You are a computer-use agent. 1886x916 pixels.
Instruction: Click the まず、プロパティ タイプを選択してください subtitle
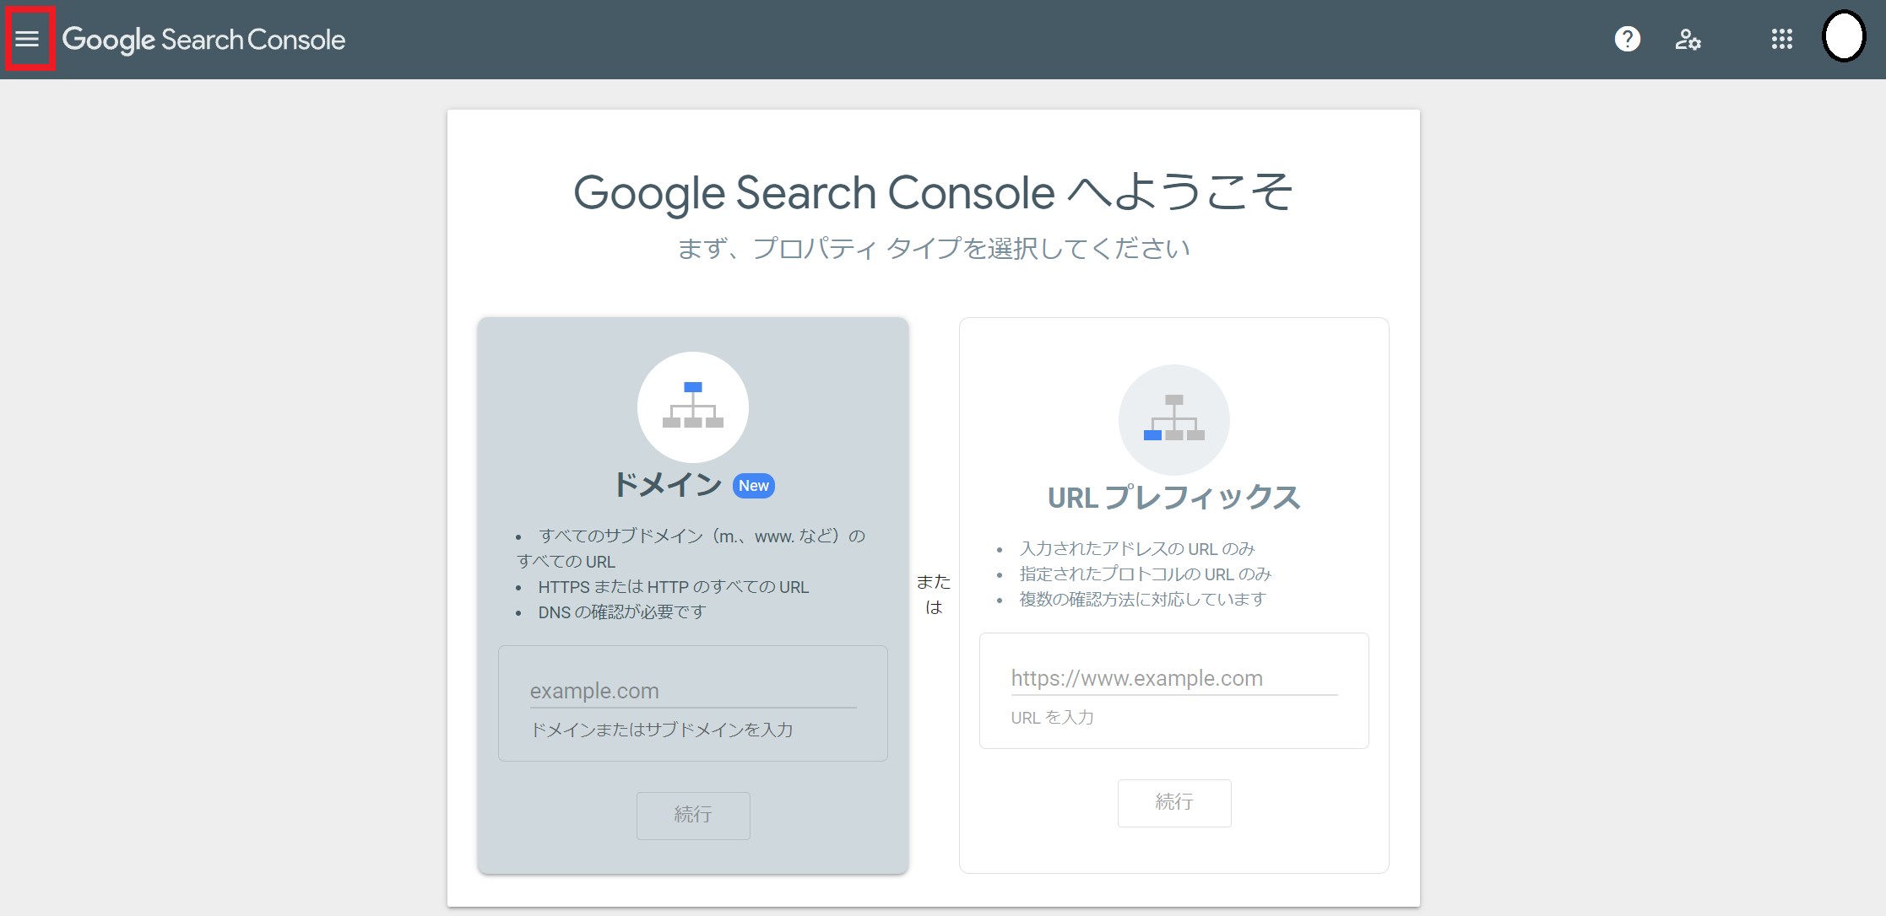pyautogui.click(x=933, y=249)
